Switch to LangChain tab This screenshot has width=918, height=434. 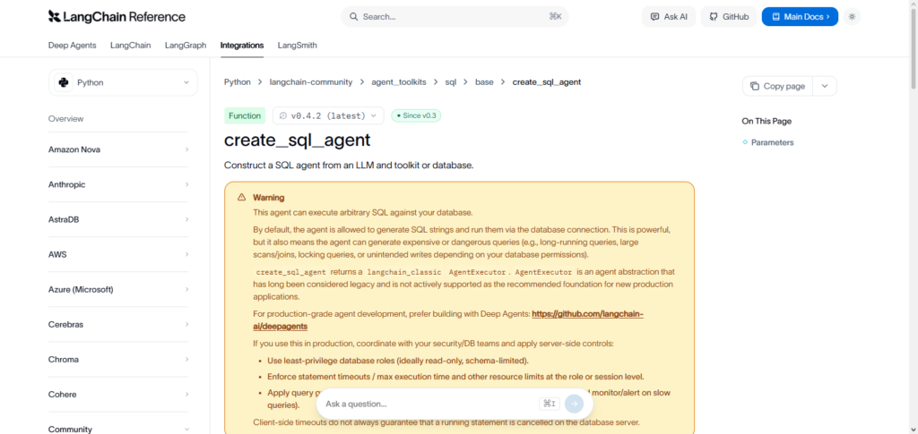coord(131,45)
